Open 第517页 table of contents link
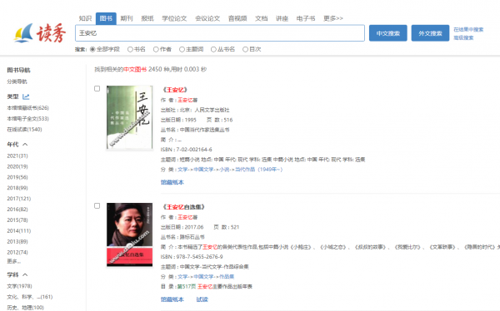The width and height of the screenshot is (500, 311). coord(187,287)
